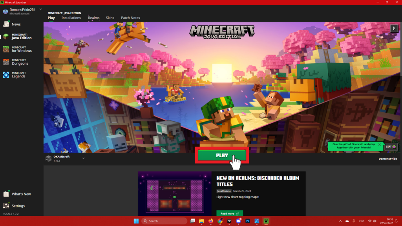This screenshot has width=402, height=226.
Task: Open Photoshop from taskbar
Action: tap(248, 221)
